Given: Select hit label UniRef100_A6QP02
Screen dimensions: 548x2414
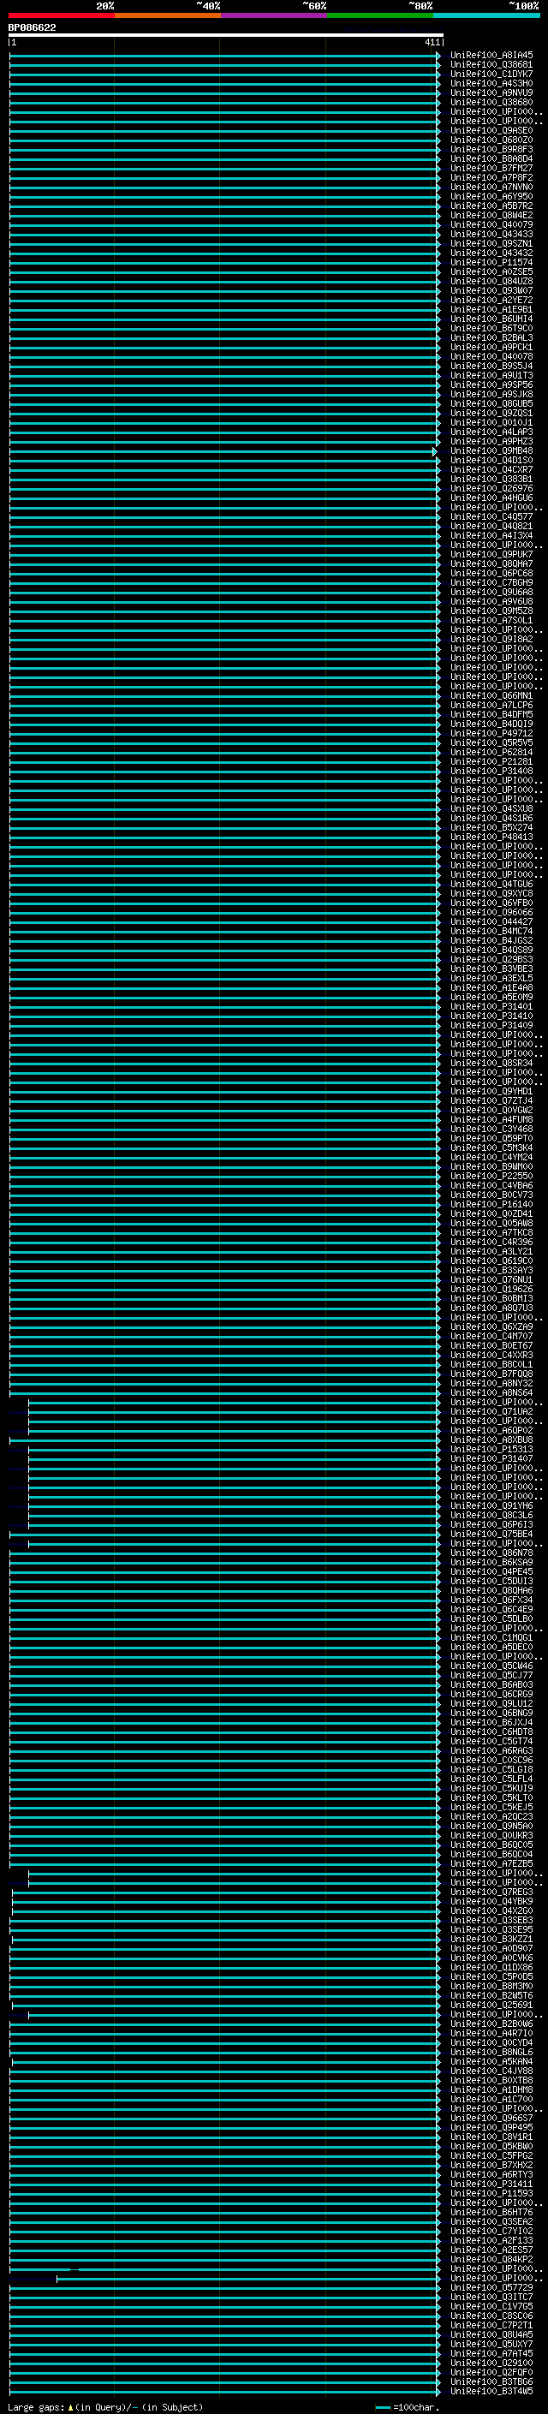Looking at the screenshot, I should tap(491, 1431).
